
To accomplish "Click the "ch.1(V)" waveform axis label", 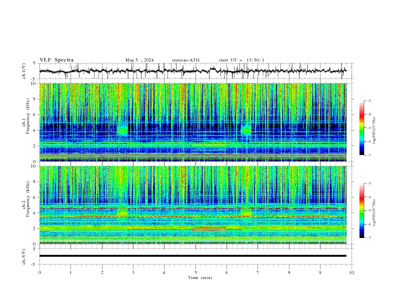I will (24, 71).
